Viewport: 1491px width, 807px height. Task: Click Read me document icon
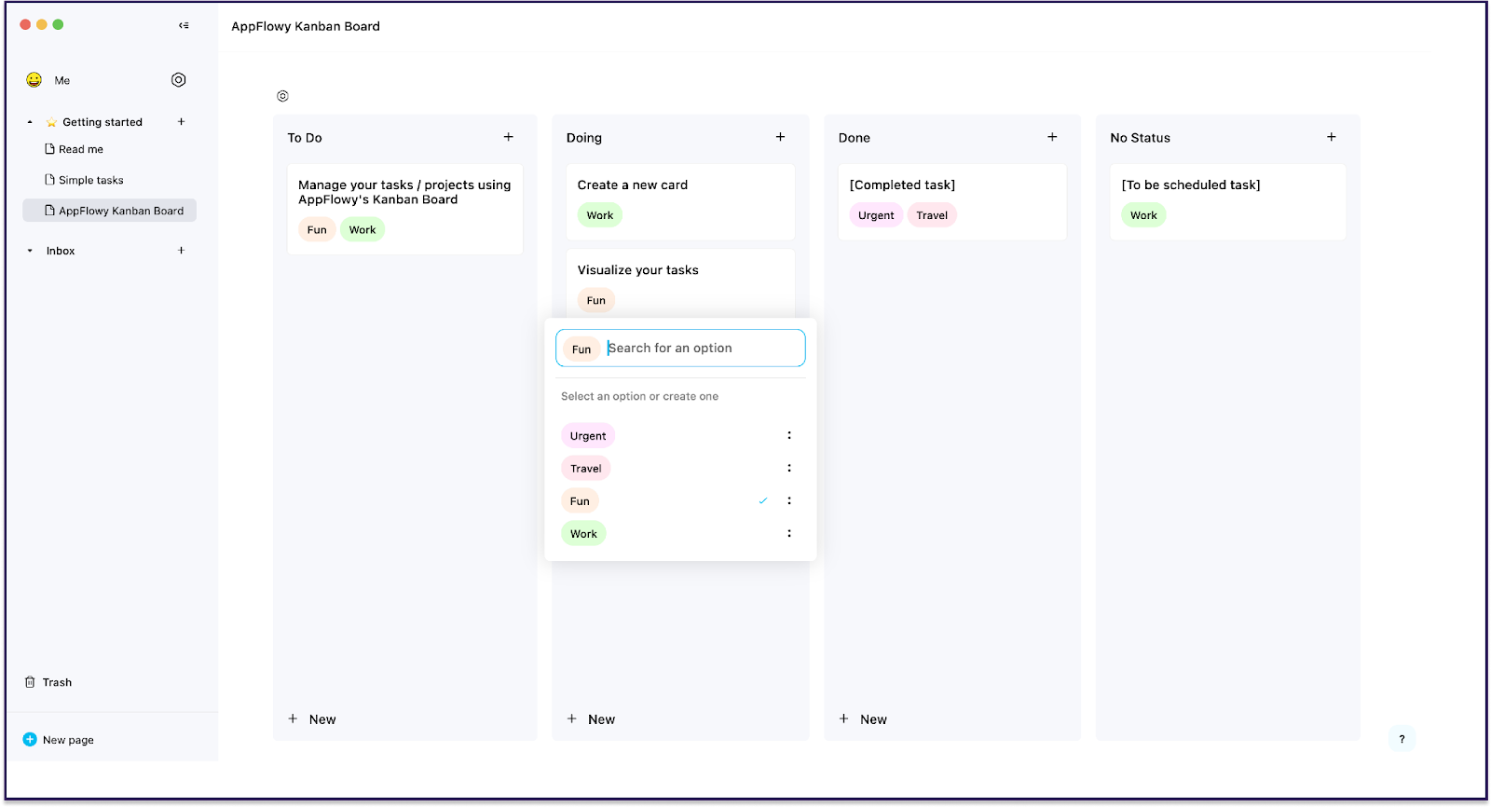pyautogui.click(x=50, y=149)
